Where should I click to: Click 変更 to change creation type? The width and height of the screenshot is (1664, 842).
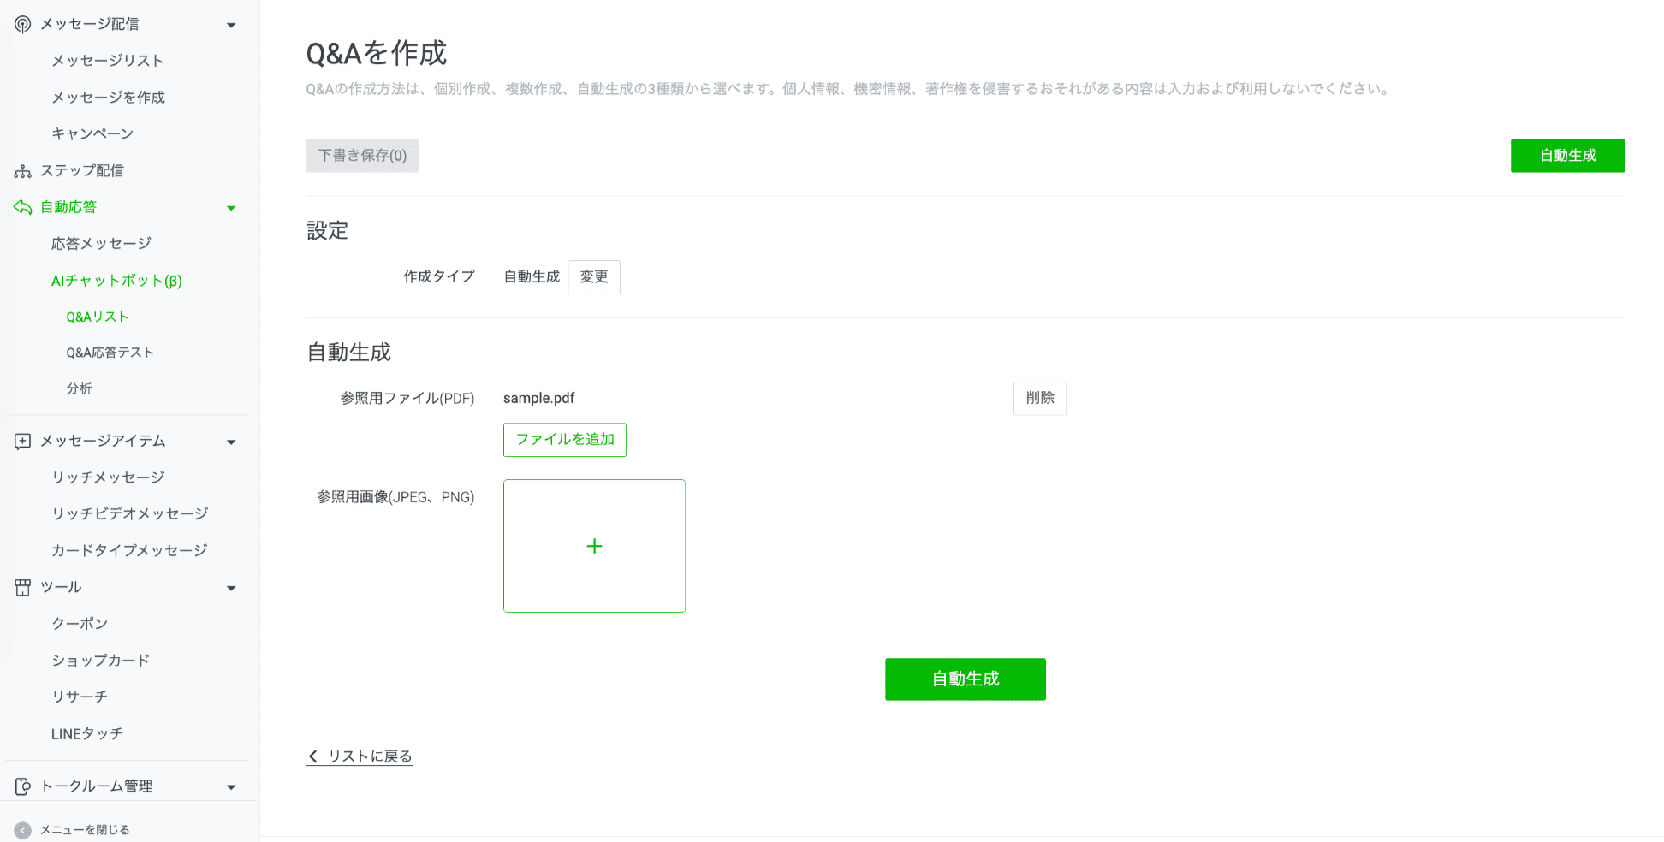(x=593, y=276)
